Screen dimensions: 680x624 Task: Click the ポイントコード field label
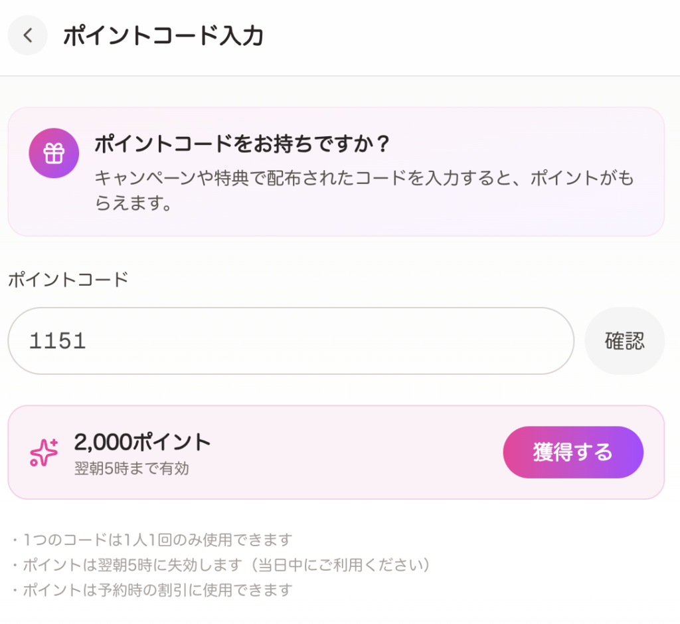tap(68, 279)
